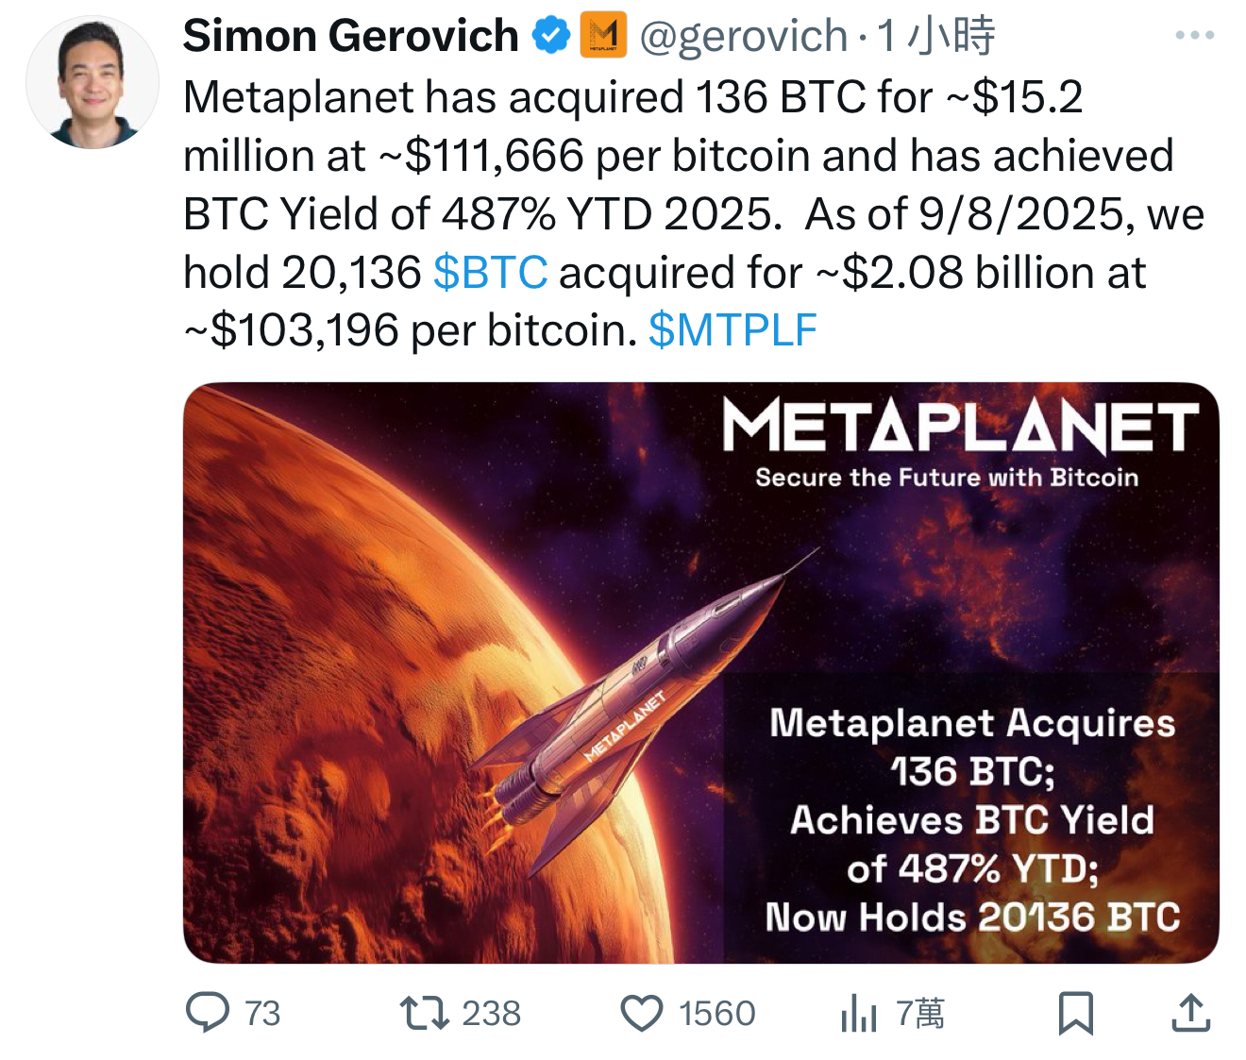Open the reply comment icon
The width and height of the screenshot is (1246, 1060).
pos(208,1012)
